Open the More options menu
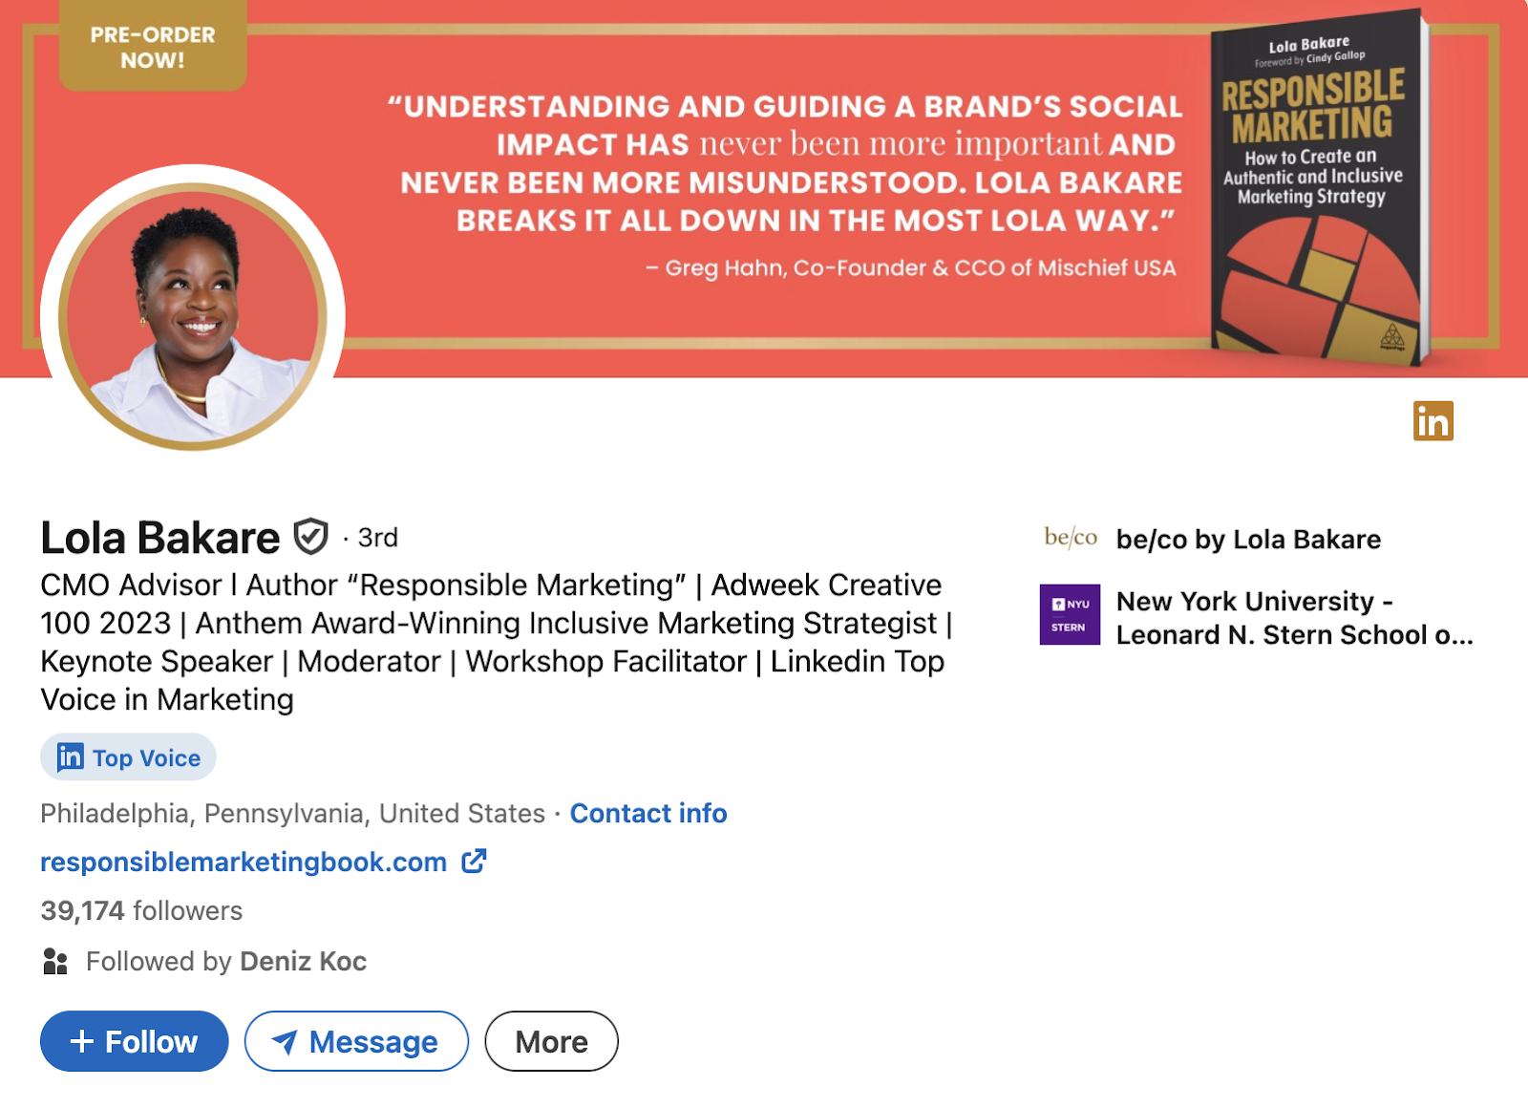 click(551, 1041)
